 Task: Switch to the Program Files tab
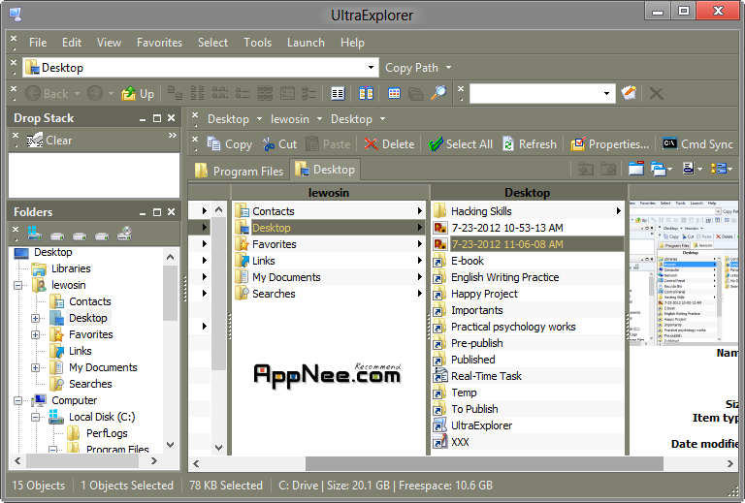point(239,171)
